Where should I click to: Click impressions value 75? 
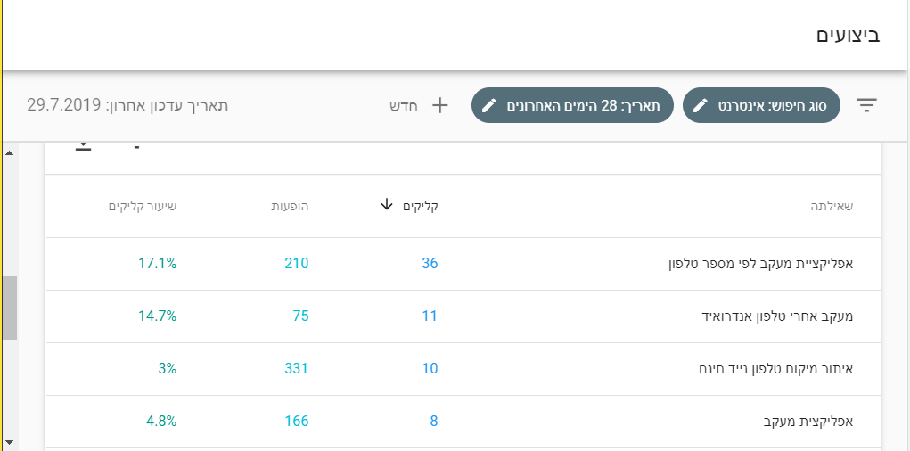pos(300,316)
